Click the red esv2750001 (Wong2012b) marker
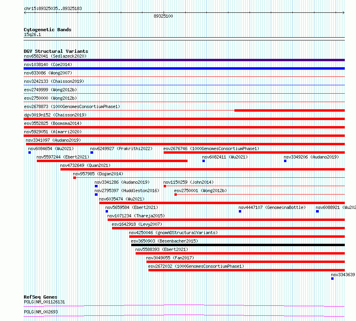Screen dimensions: 356x321 tap(176, 195)
